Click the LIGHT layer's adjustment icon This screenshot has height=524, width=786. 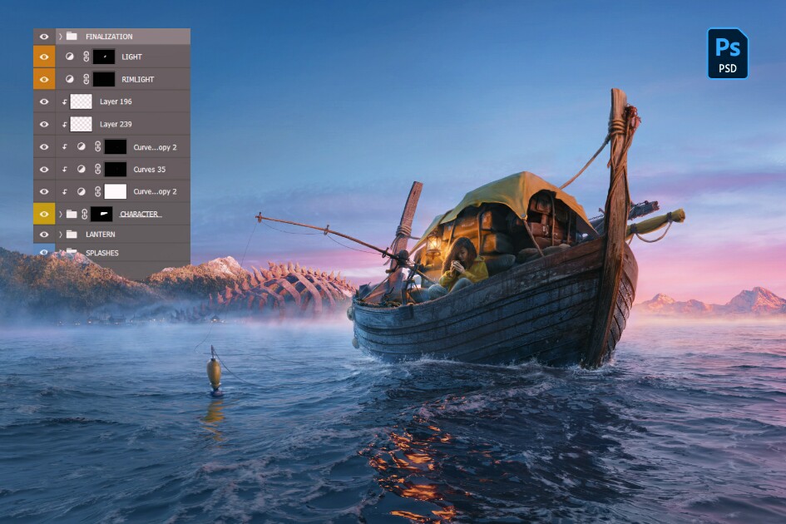[x=70, y=57]
